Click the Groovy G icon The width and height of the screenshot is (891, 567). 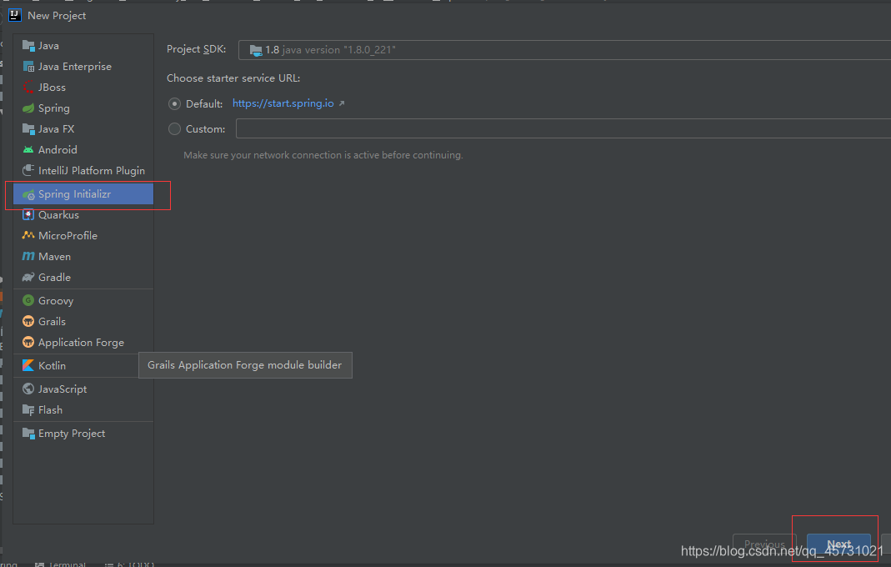tap(28, 300)
